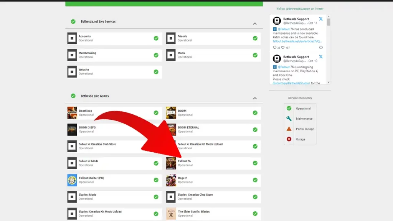The height and width of the screenshot is (221, 393).
Task: Click the green checkmark for Friends
Action: (255, 38)
